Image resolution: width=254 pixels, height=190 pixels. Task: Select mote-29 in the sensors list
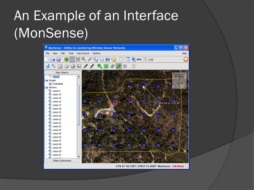[x=57, y=148]
